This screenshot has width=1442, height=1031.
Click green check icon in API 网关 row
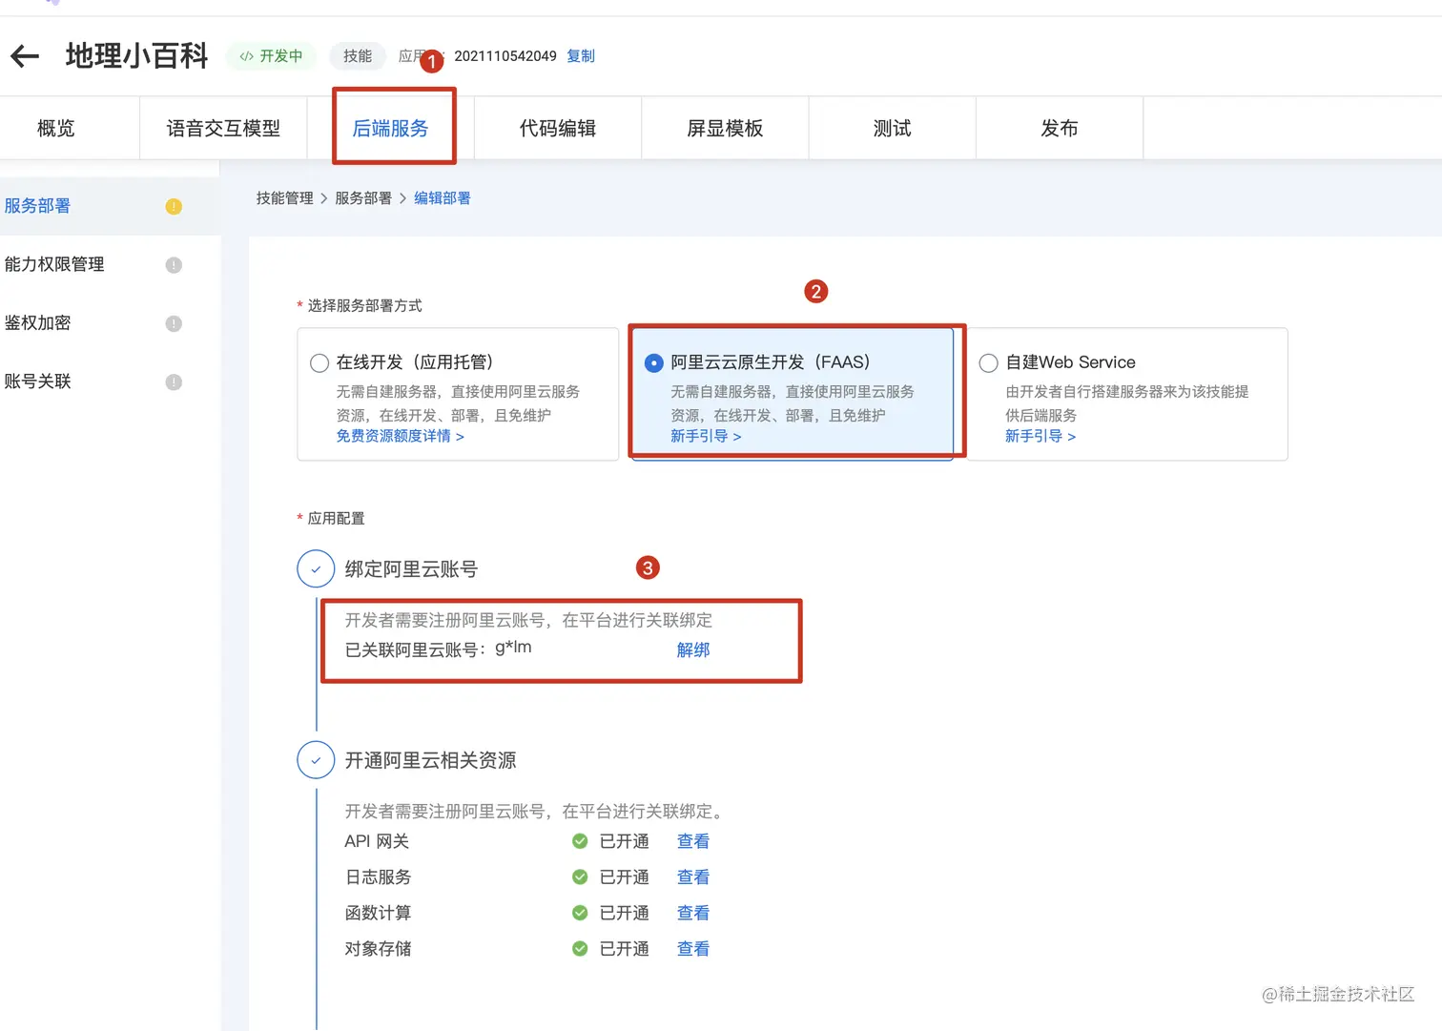click(580, 841)
